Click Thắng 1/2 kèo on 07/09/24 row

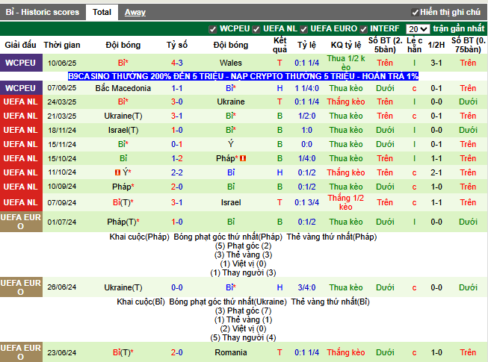point(346,202)
